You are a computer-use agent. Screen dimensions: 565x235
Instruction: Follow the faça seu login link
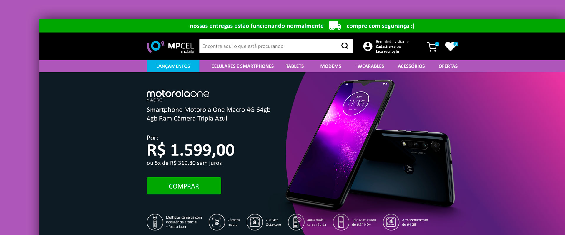coord(387,51)
